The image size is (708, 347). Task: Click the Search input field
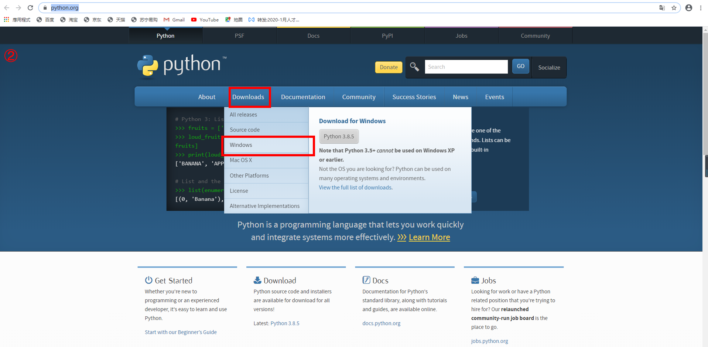coord(466,67)
